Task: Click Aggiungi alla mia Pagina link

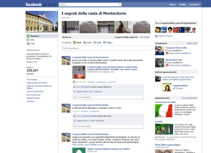Action: tap(37, 83)
